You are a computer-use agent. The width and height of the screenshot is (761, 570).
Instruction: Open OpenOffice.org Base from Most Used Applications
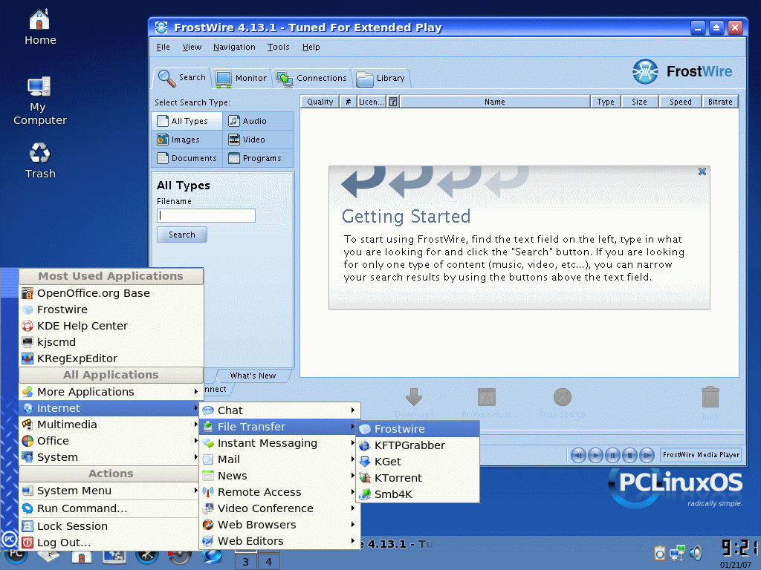click(111, 293)
